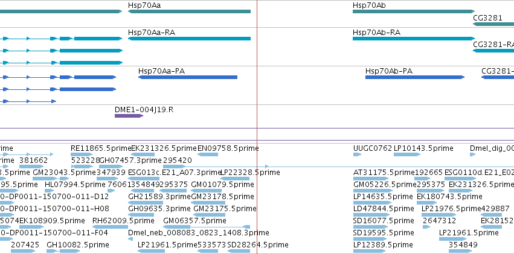Click the SD16077.5prime EST
The width and height of the screenshot is (514, 254).
(370, 227)
